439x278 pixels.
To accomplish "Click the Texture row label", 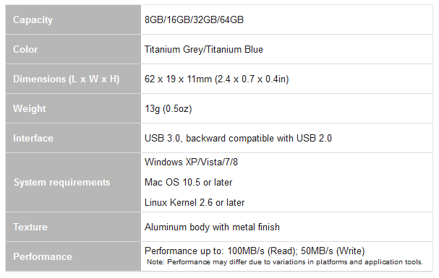I will pos(30,227).
